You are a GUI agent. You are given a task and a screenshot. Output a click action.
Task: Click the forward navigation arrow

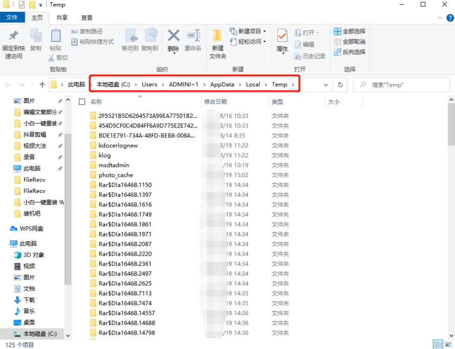coord(21,85)
